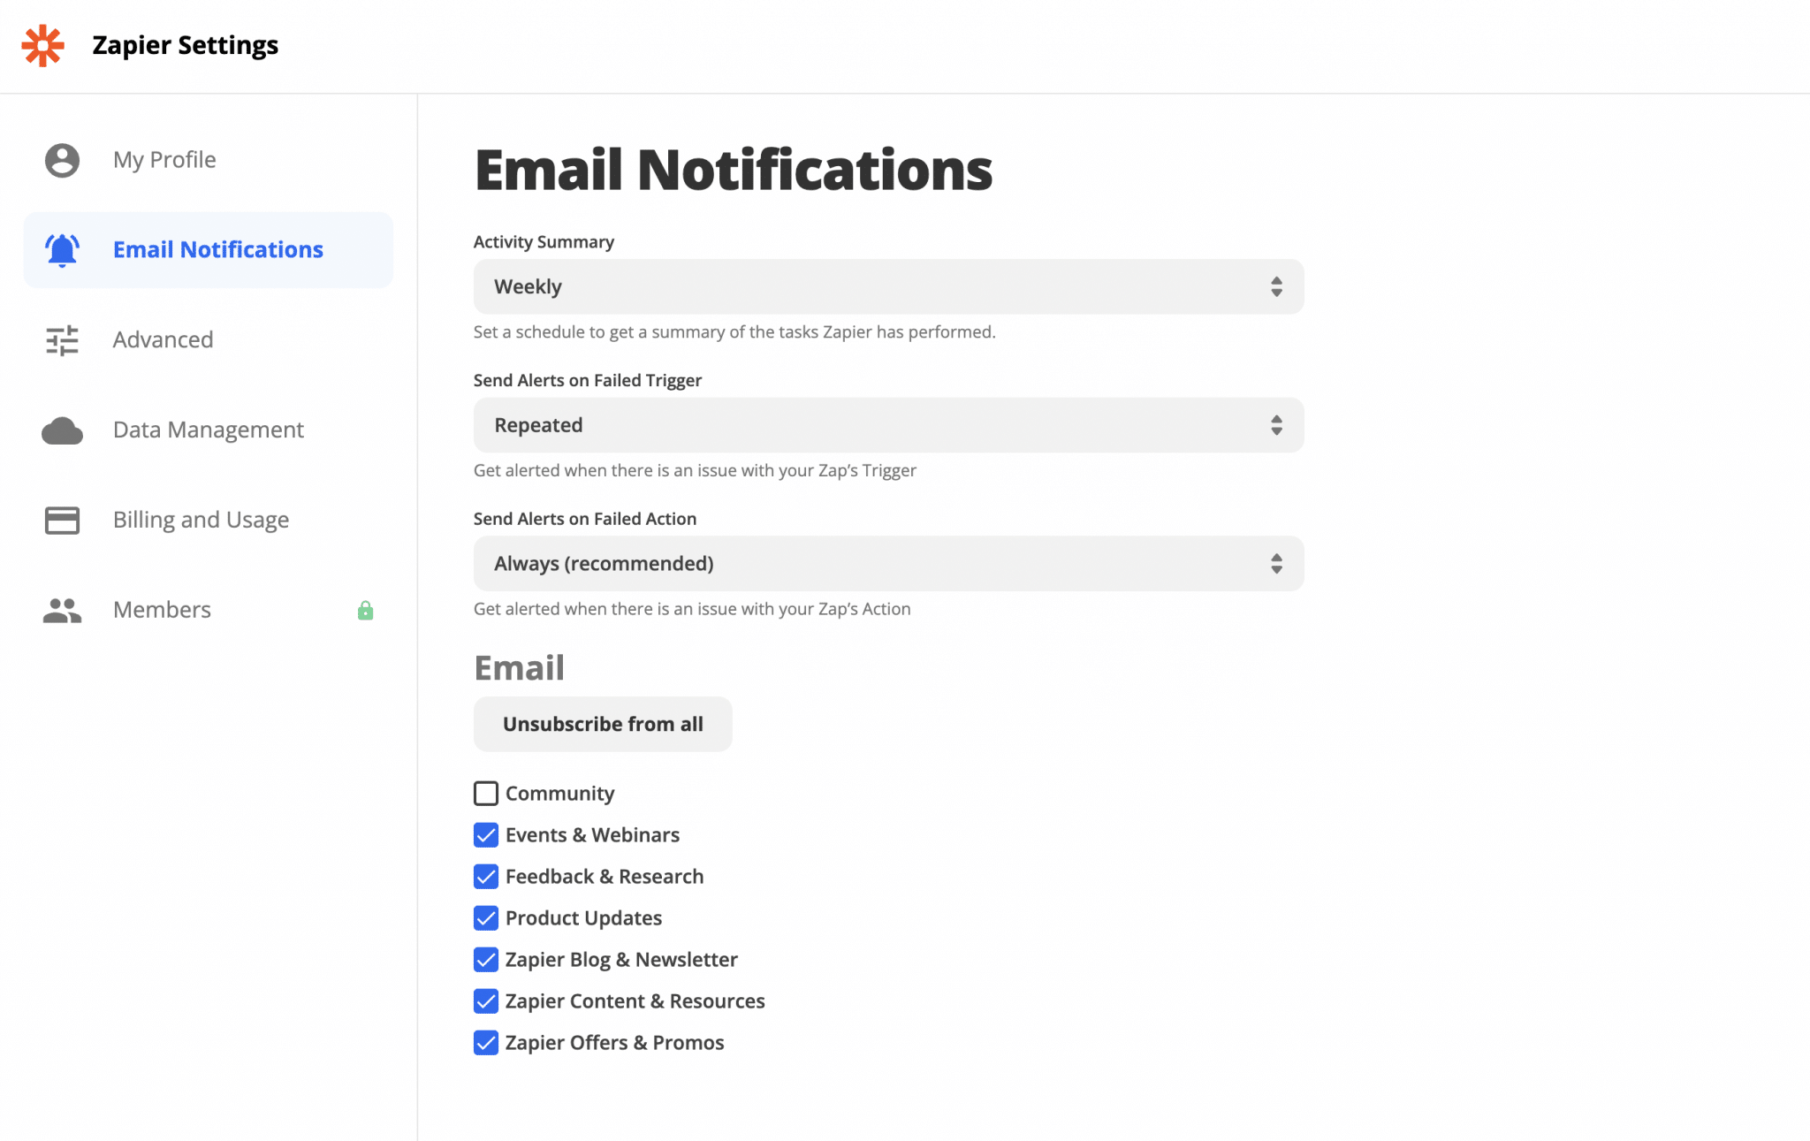This screenshot has width=1810, height=1141.
Task: Click the Feedback & Research checkbox
Action: (486, 876)
